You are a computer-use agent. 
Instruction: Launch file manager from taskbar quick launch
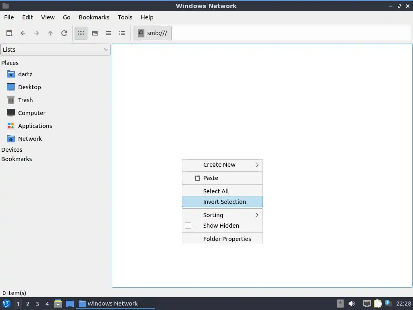pos(58,304)
